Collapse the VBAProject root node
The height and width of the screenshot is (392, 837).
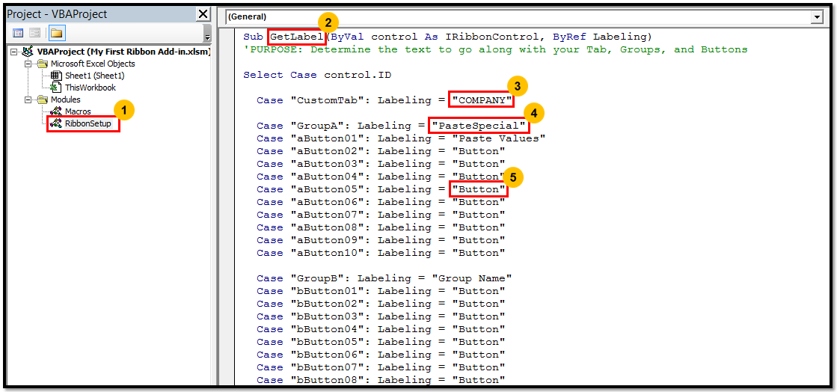(14, 52)
